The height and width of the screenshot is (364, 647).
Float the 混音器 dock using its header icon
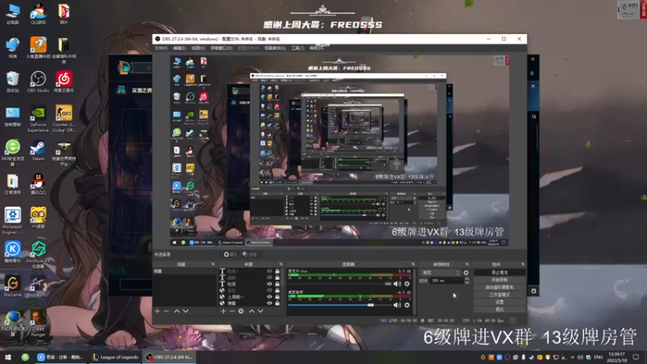[x=412, y=265]
